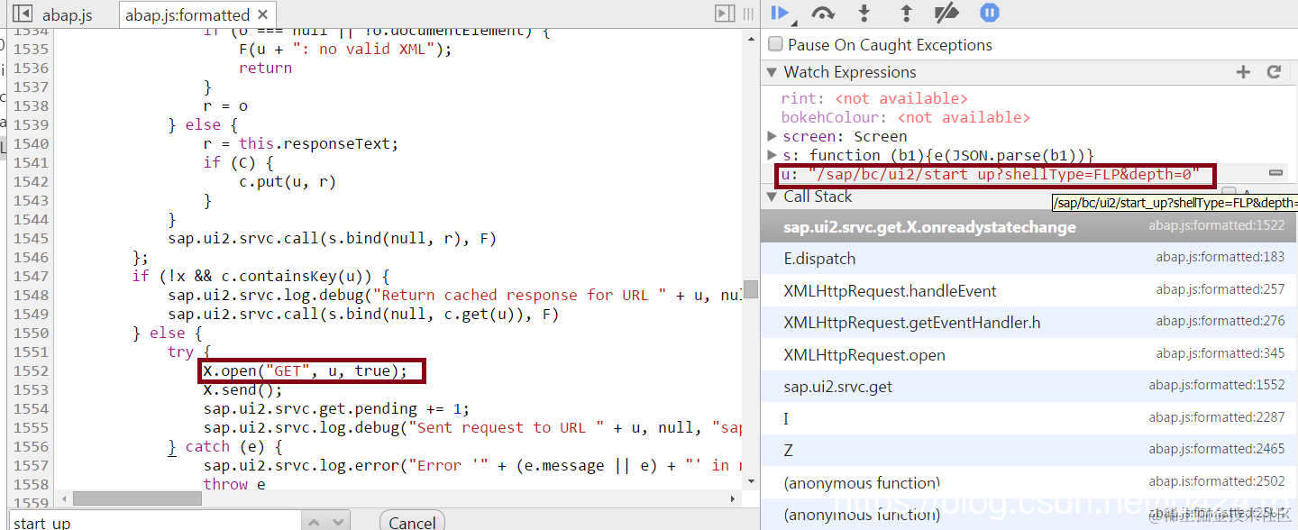This screenshot has height=530, width=1298.
Task: Open abap.js:formatted:1552 source link
Action: (x=1216, y=386)
